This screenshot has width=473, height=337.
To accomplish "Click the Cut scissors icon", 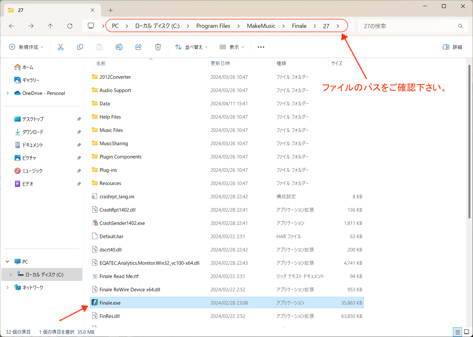I will [x=61, y=47].
